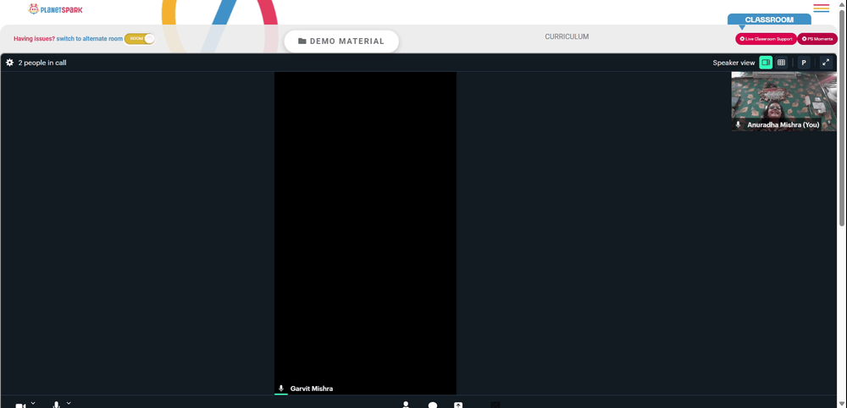Click the PS Moments button
The width and height of the screenshot is (847, 408).
click(x=817, y=39)
